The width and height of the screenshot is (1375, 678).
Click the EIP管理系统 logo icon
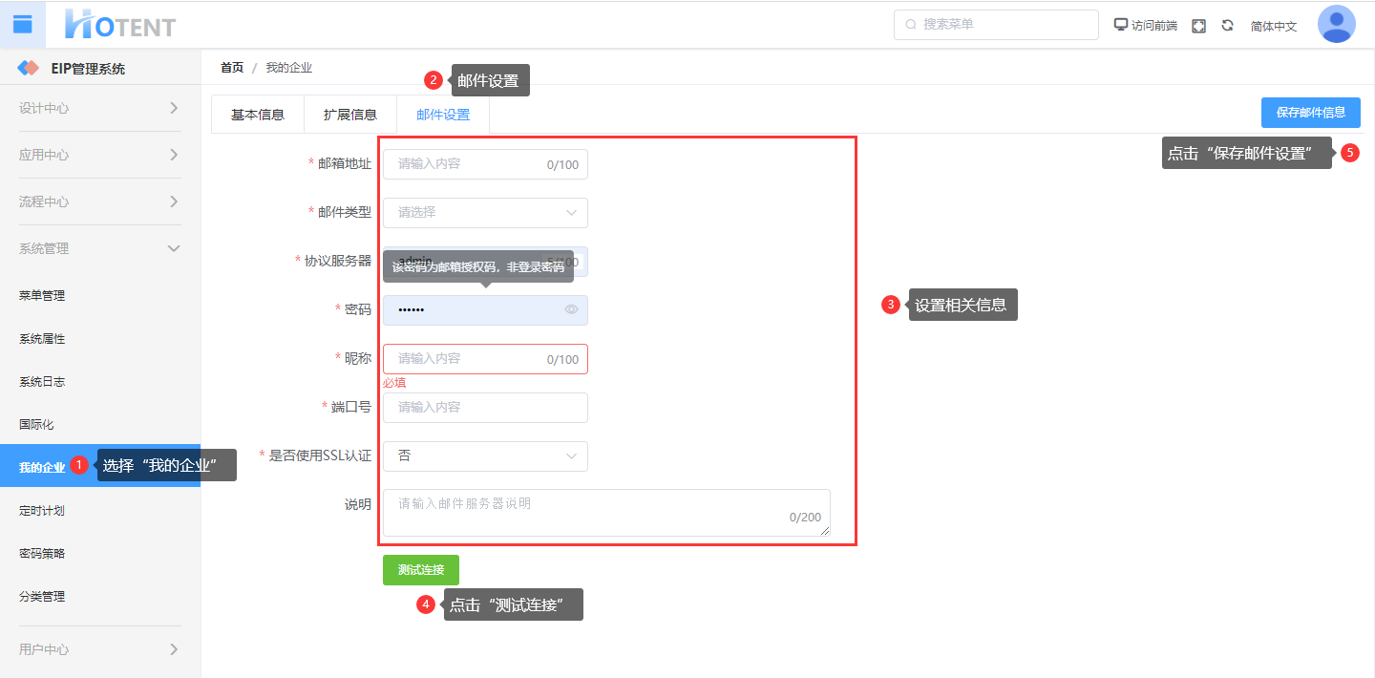coord(30,69)
